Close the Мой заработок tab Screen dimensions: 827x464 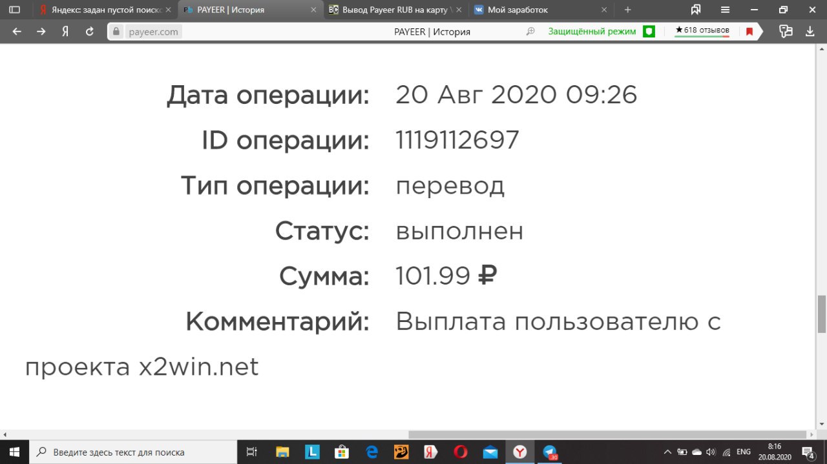point(605,10)
